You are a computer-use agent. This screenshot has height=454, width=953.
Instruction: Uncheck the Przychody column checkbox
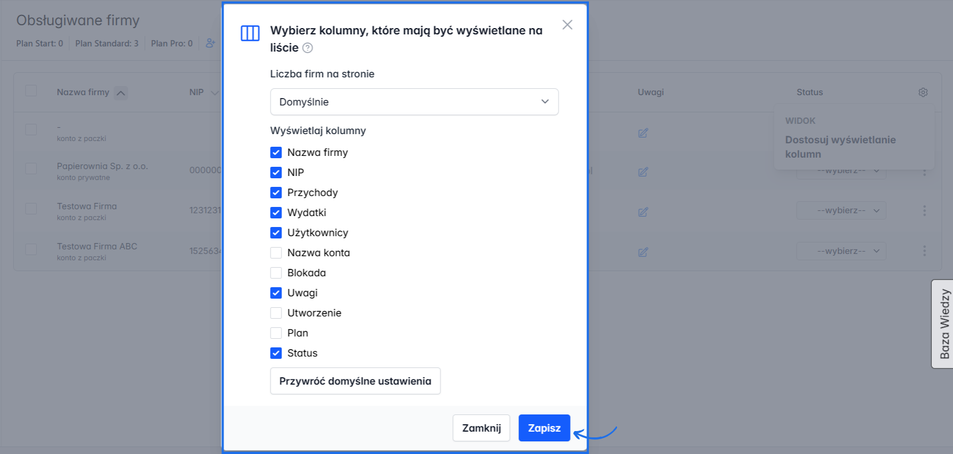[276, 193]
